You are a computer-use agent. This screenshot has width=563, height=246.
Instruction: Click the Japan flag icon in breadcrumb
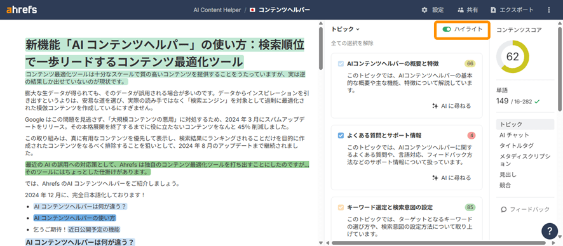(252, 10)
